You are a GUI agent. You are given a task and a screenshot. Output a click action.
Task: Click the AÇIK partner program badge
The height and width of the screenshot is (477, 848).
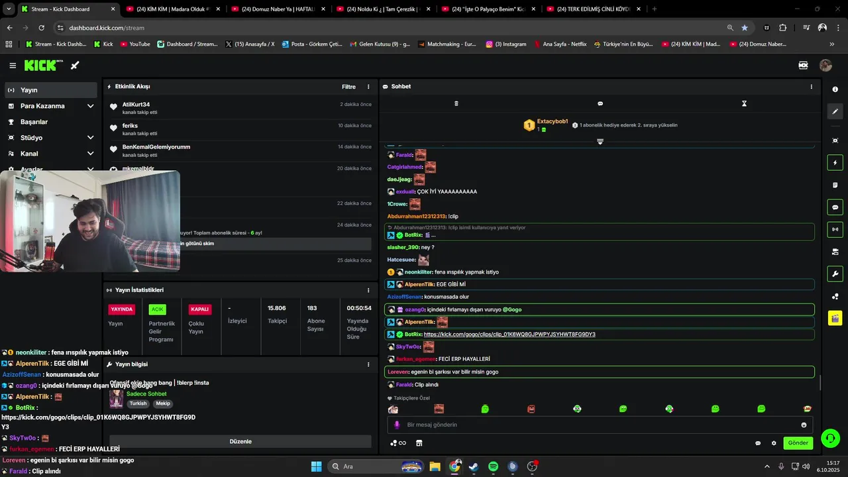click(x=157, y=309)
